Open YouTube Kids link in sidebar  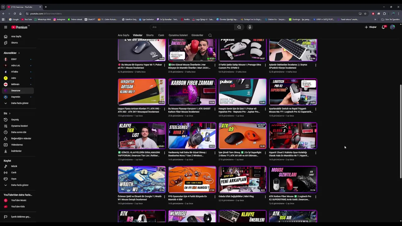coord(18,207)
